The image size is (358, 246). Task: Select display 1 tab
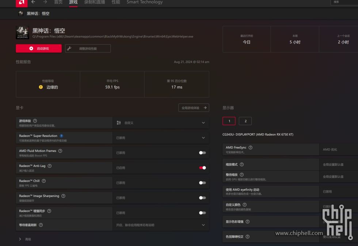(x=229, y=121)
